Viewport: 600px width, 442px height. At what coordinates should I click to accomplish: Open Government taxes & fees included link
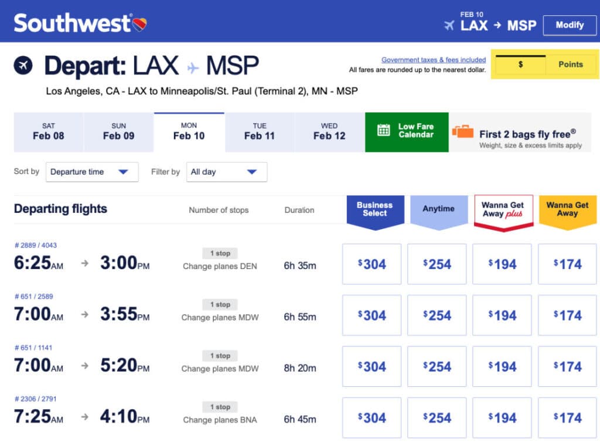pos(433,60)
